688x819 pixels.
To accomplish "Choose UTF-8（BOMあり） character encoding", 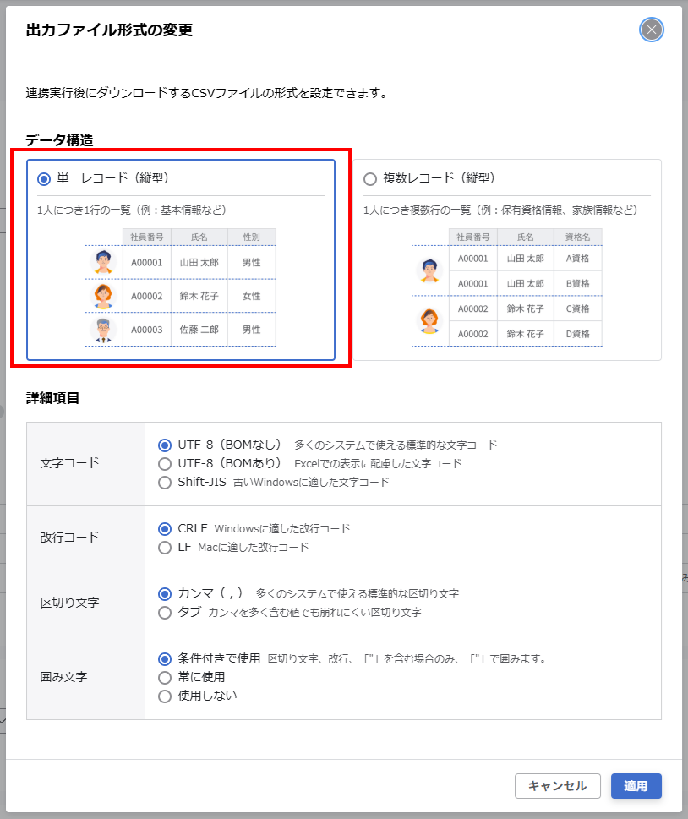I will pos(165,463).
